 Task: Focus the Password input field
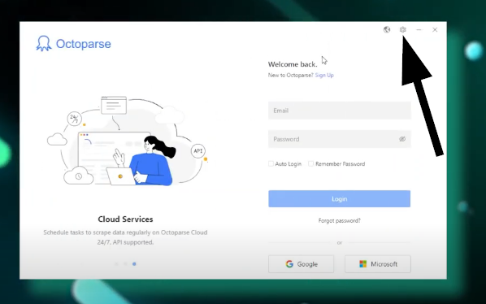340,139
